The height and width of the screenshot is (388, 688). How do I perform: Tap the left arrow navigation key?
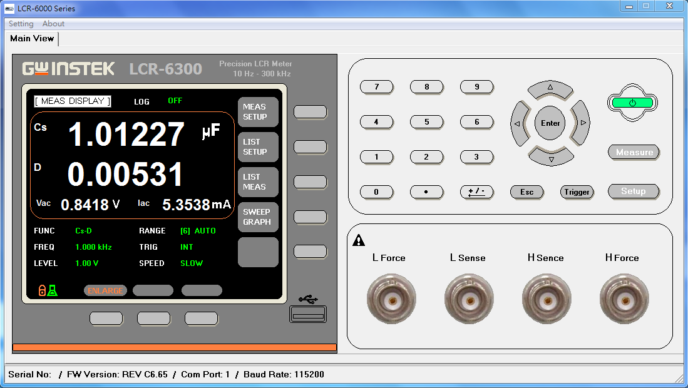pos(520,124)
